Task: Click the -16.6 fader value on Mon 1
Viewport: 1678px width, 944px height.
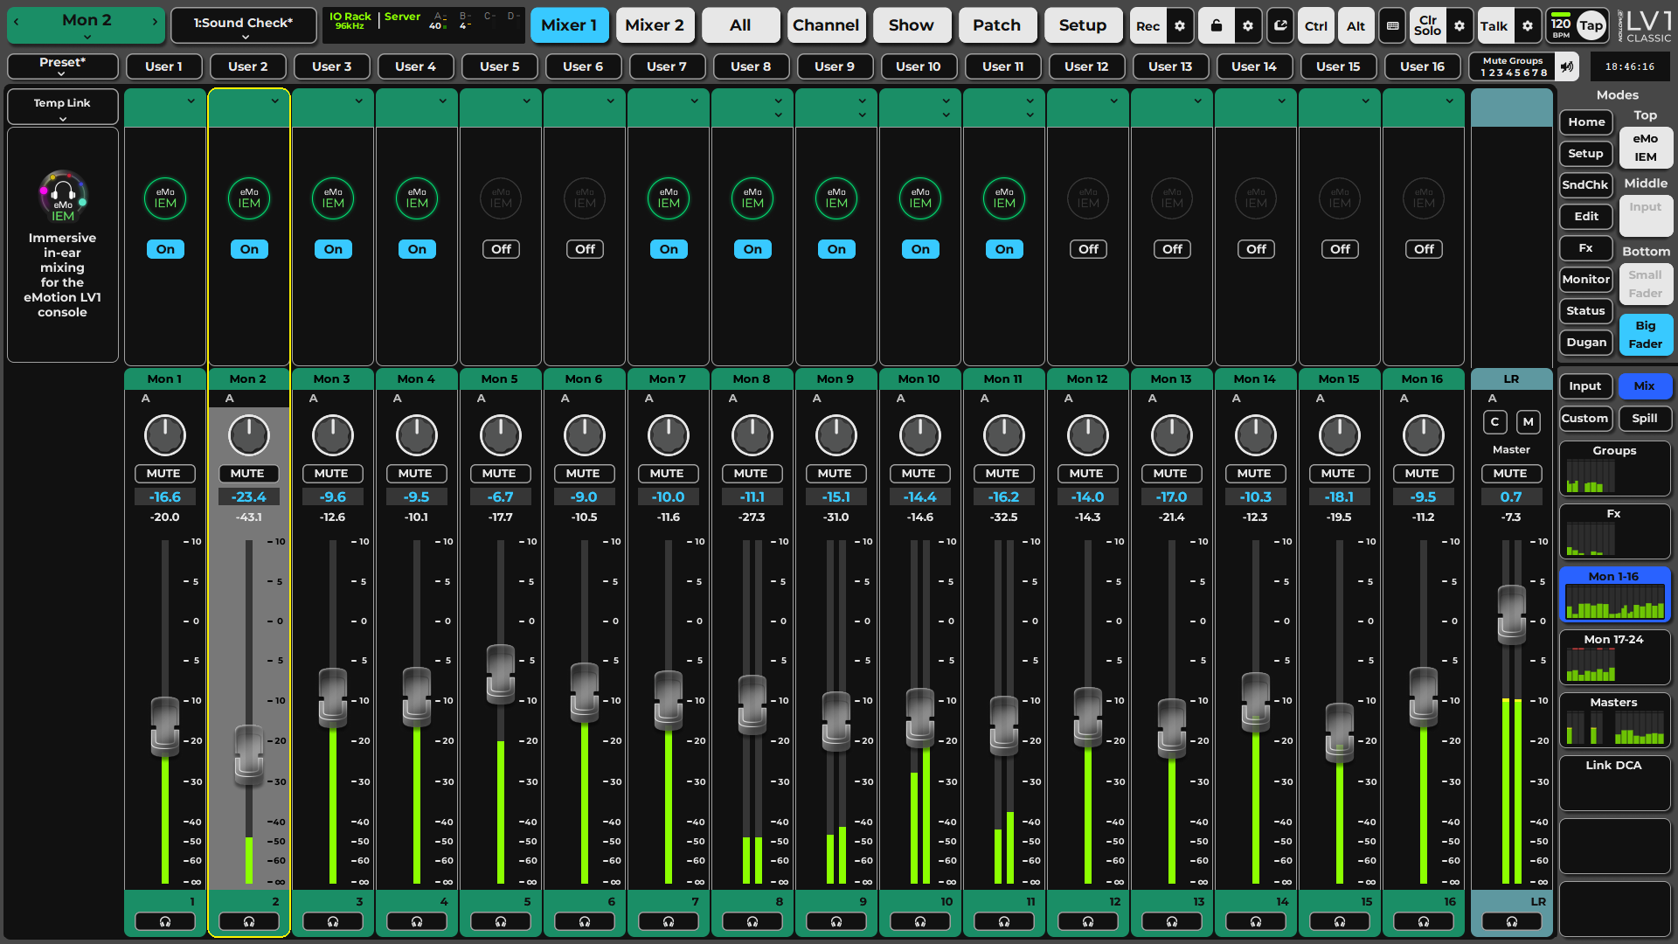Action: tap(165, 496)
